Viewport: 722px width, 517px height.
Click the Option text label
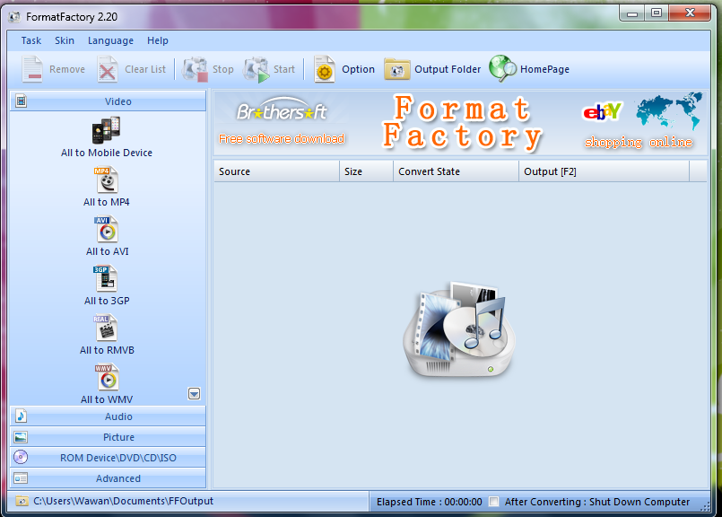click(358, 69)
